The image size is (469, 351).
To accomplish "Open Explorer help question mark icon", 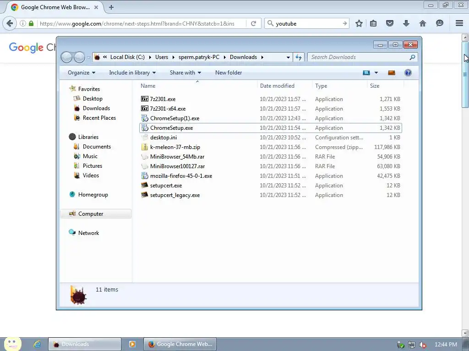I will pyautogui.click(x=408, y=73).
